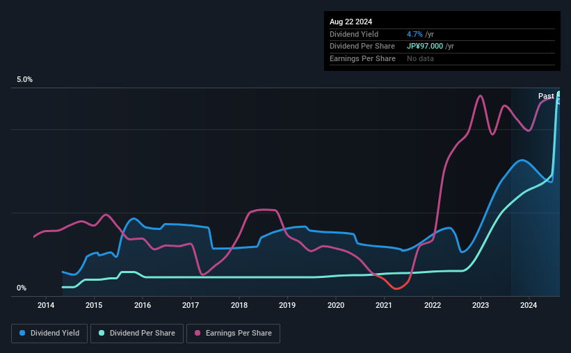Click 'No data' in earnings per share row
The image size is (571, 353).
point(420,58)
